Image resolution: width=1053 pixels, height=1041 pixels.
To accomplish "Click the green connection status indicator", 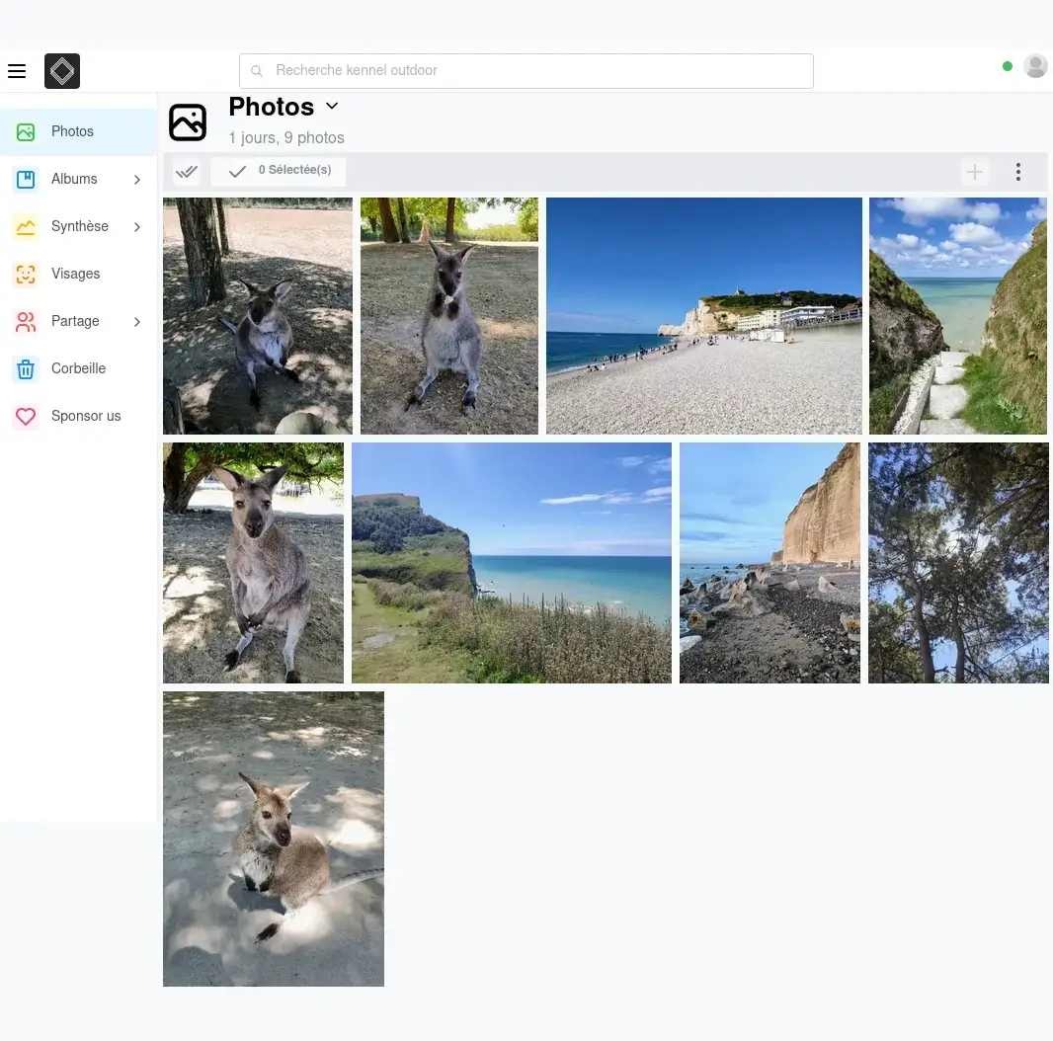I will click(1008, 66).
